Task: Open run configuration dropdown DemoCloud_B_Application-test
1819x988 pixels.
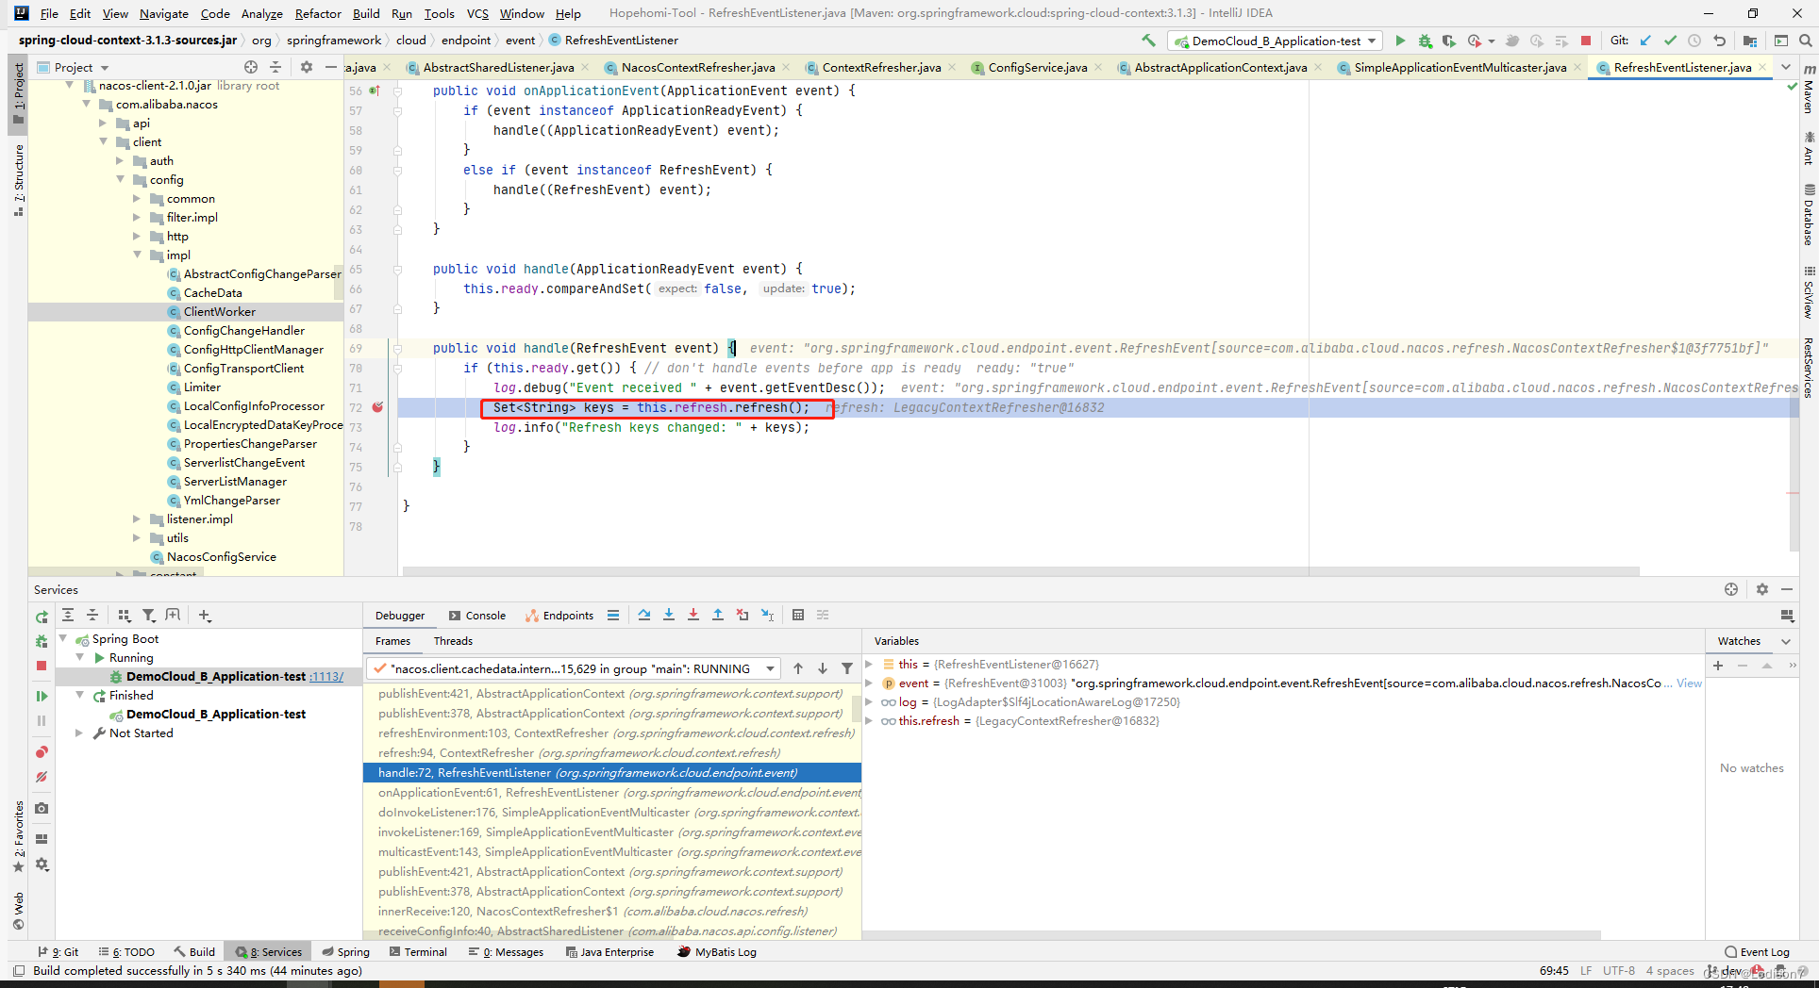Action: (x=1275, y=41)
